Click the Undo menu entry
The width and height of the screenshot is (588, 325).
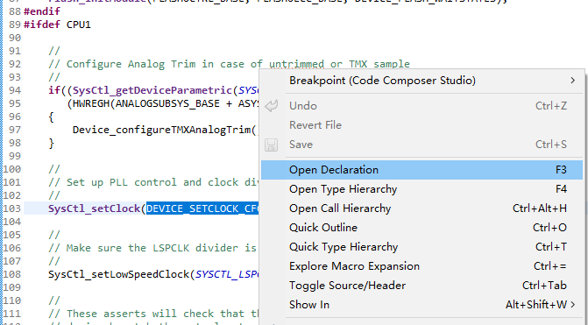[x=422, y=106]
